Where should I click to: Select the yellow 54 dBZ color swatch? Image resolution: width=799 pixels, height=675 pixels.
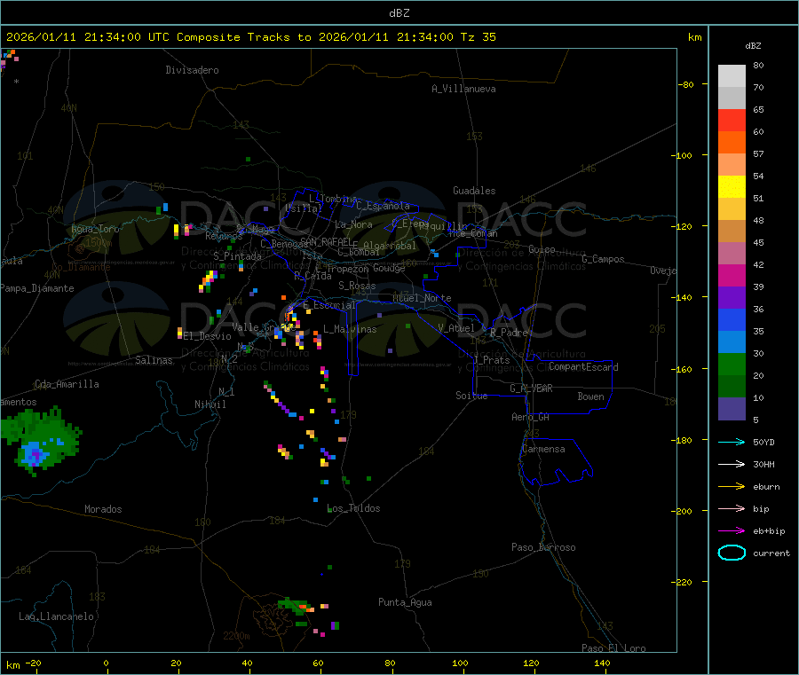[x=732, y=187]
